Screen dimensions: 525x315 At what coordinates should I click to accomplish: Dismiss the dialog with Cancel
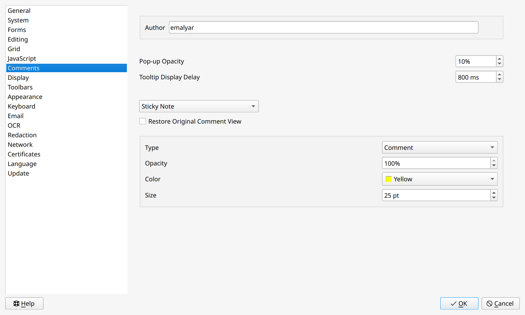(500, 304)
